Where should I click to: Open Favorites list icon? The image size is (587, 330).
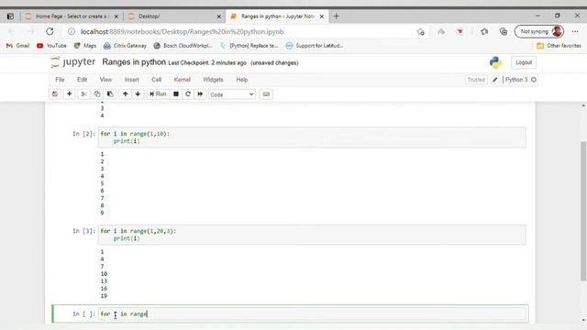[484, 31]
